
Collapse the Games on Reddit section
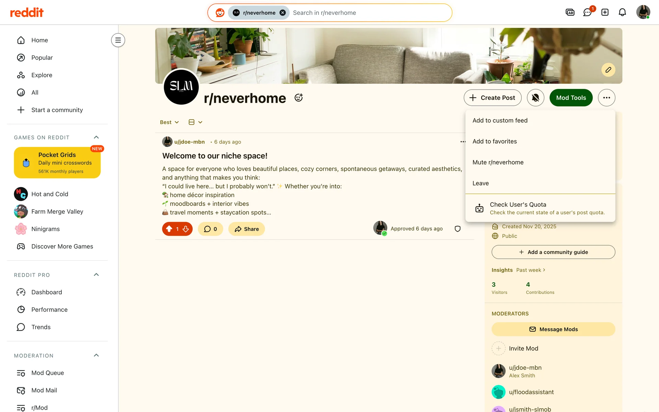96,137
